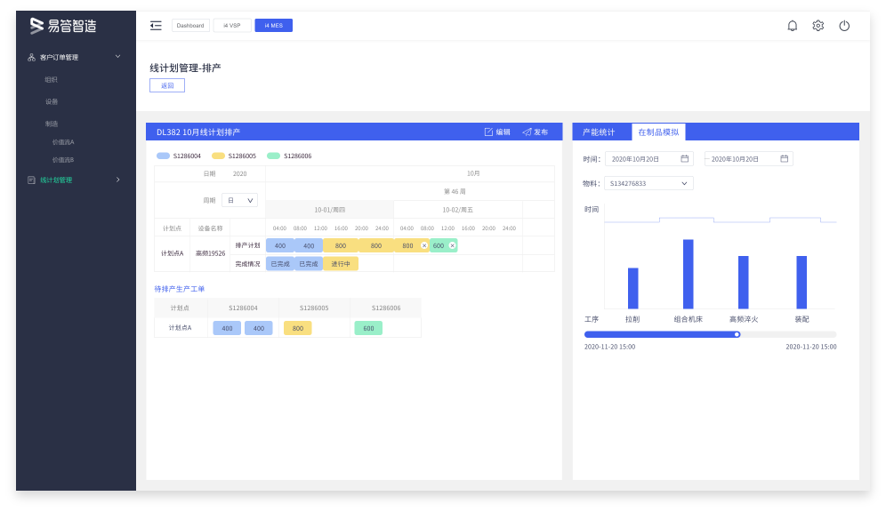Click the 组合机床 bar in the chart
Image resolution: width=886 pixels, height=512 pixels.
coord(689,274)
